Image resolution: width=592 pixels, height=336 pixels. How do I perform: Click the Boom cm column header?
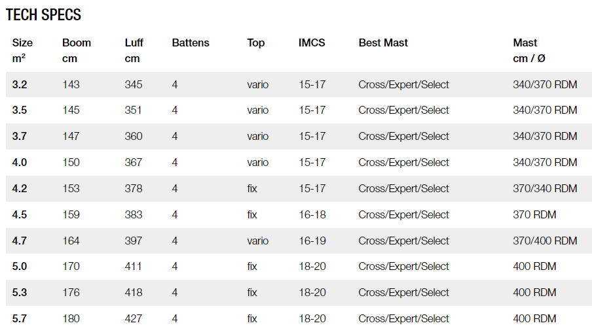coord(77,50)
